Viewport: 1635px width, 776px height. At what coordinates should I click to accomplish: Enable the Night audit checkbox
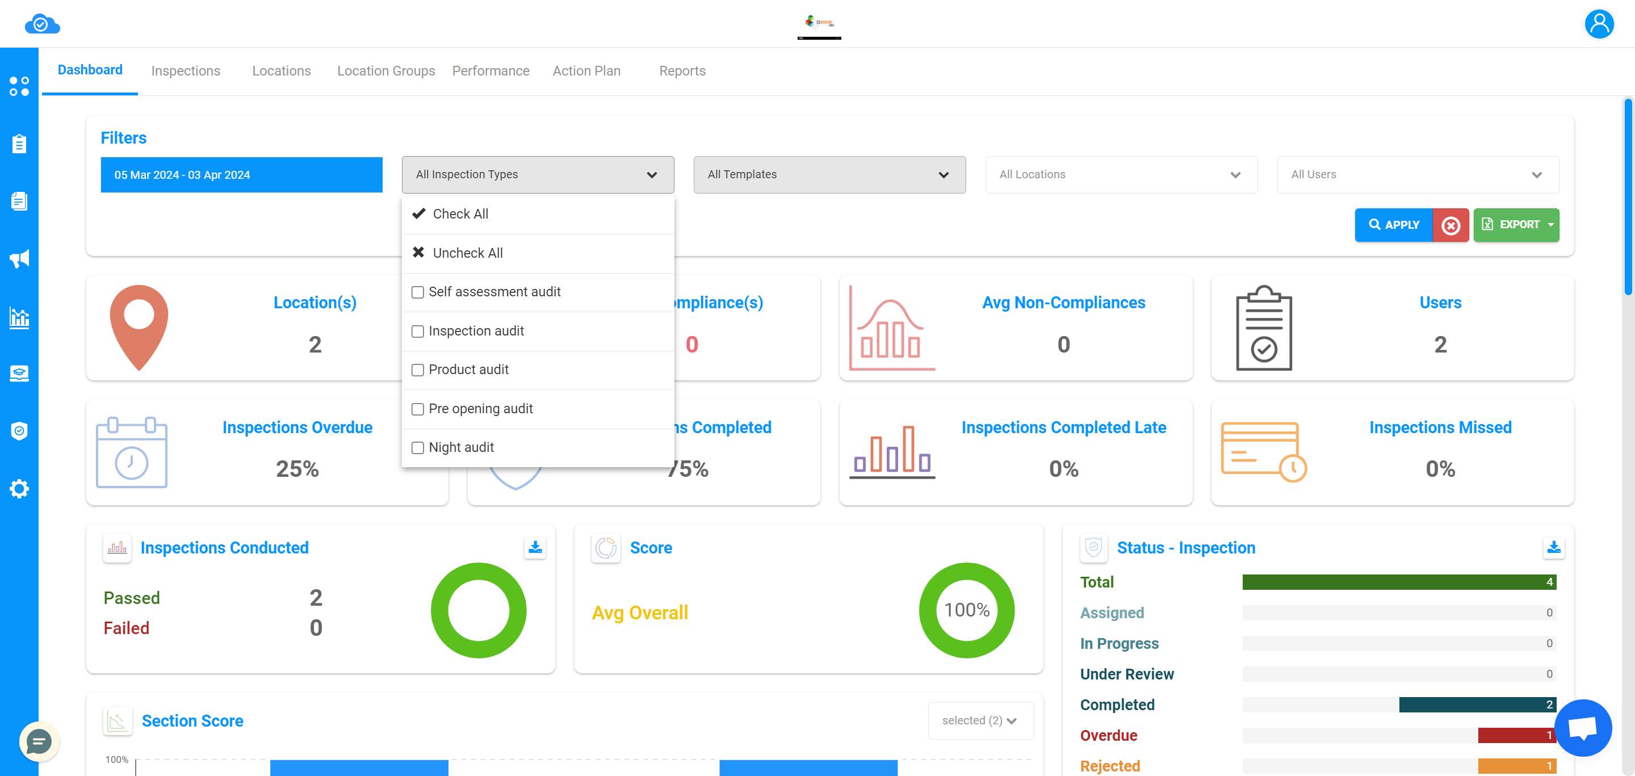coord(417,447)
